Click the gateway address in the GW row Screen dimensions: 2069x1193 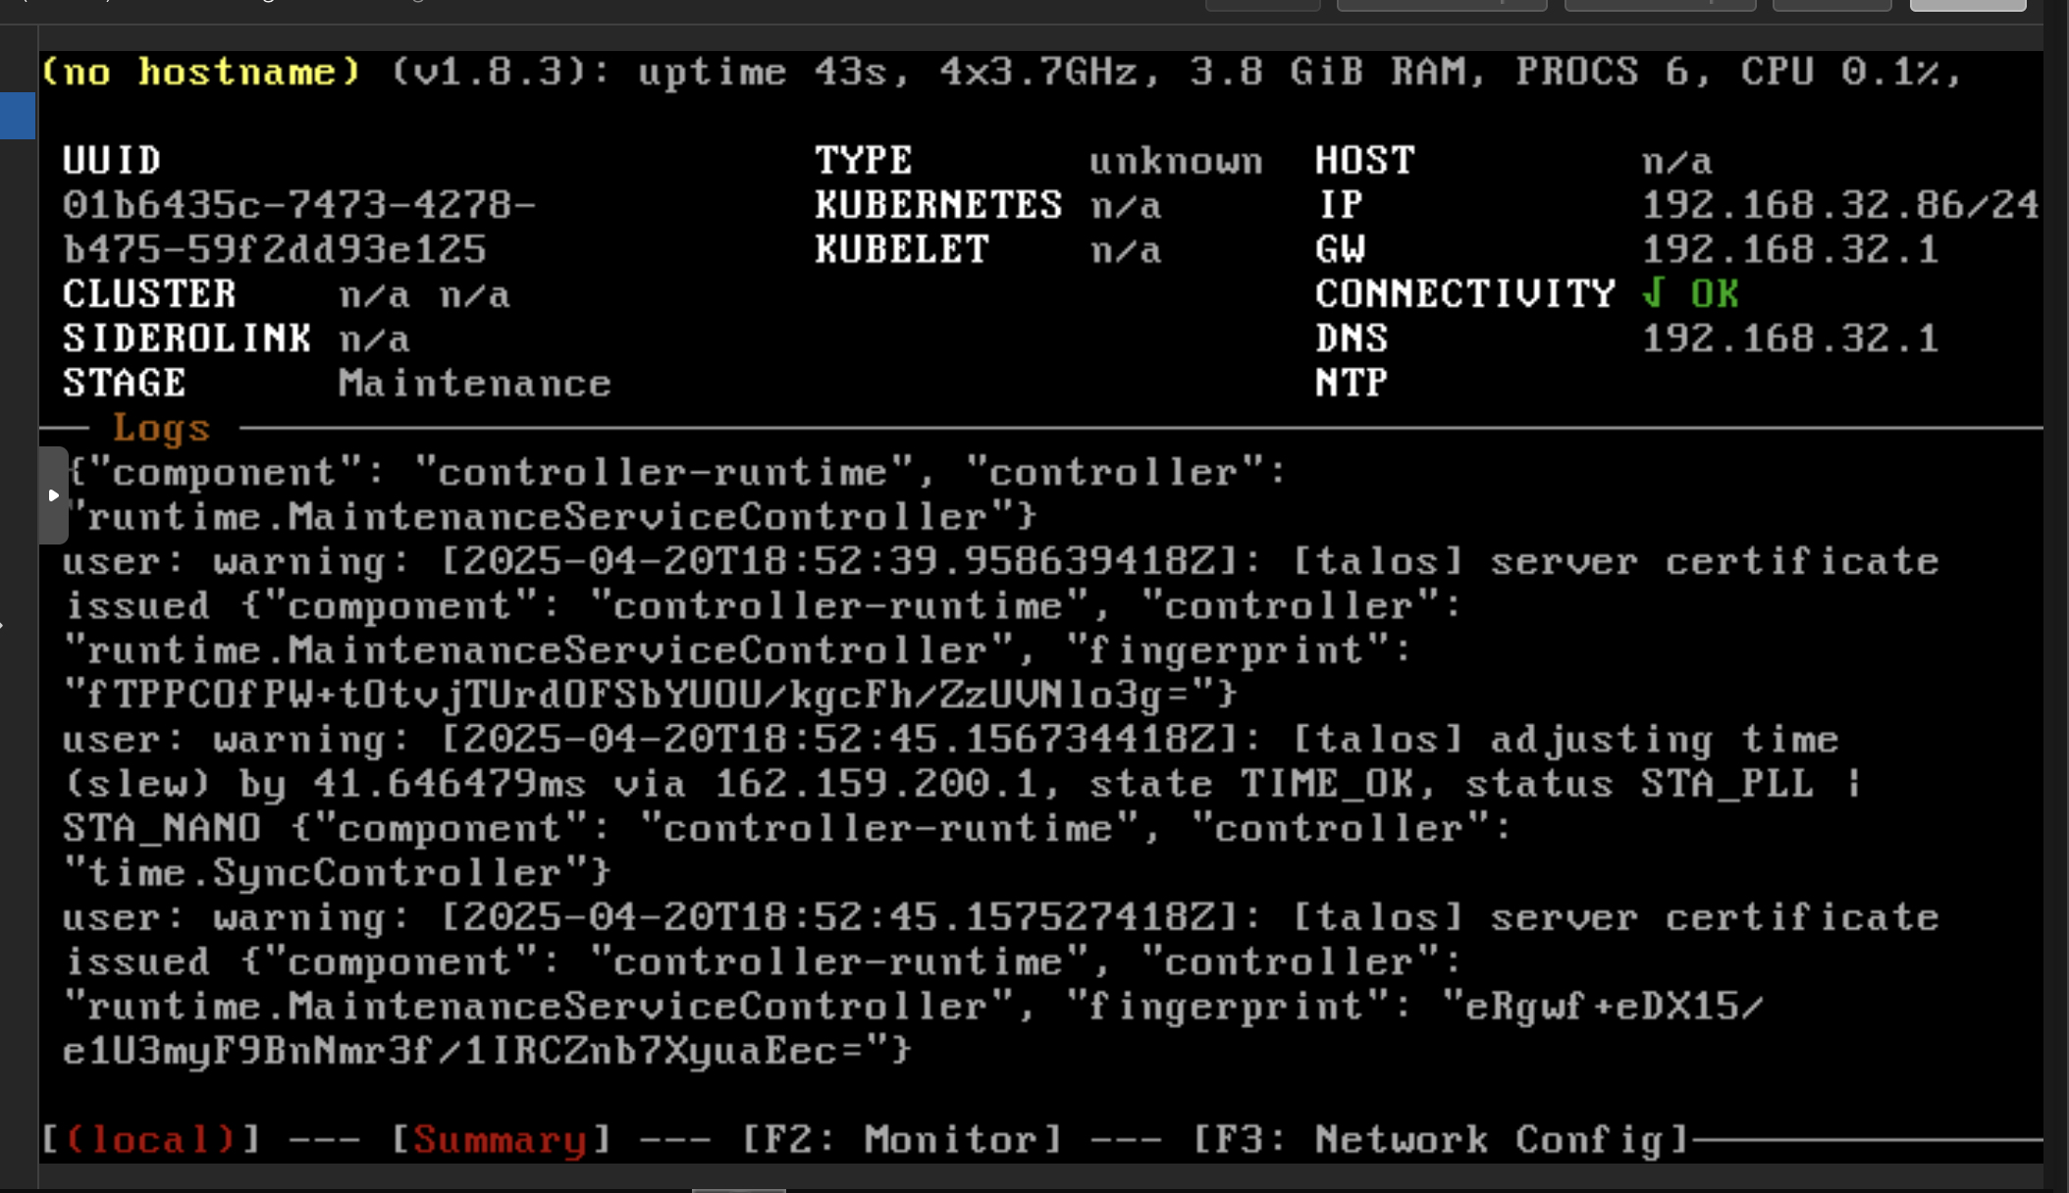click(1790, 249)
